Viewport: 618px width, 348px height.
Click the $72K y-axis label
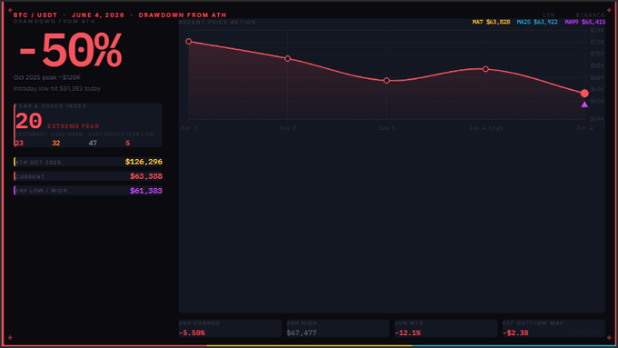click(x=597, y=42)
